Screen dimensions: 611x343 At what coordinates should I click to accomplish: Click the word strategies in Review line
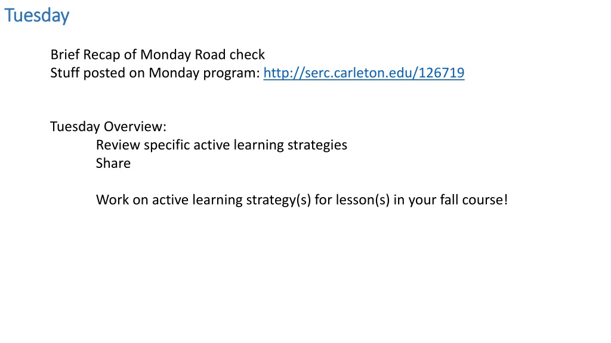point(317,145)
